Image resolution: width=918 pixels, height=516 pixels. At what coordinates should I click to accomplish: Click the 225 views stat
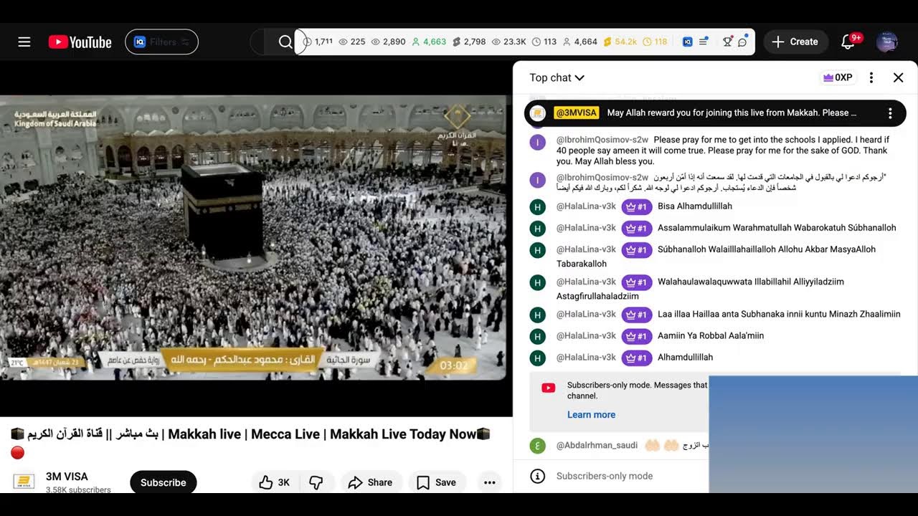point(352,42)
